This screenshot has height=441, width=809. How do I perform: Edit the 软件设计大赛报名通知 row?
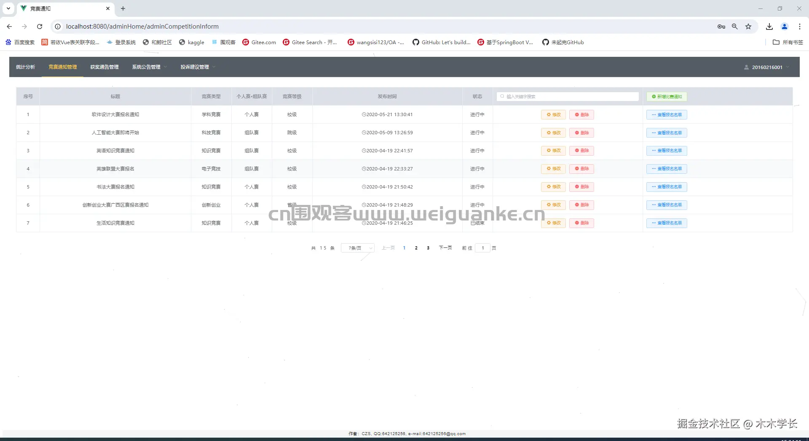pos(553,114)
